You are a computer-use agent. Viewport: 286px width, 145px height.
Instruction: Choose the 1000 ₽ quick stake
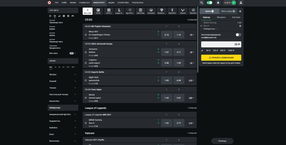click(x=231, y=50)
